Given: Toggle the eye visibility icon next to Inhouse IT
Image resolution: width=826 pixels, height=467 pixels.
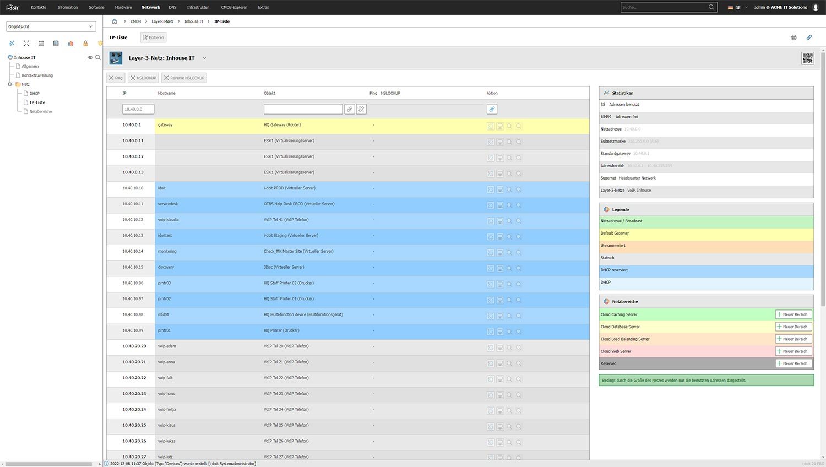Looking at the screenshot, I should pyautogui.click(x=90, y=57).
